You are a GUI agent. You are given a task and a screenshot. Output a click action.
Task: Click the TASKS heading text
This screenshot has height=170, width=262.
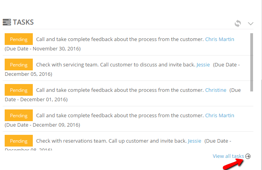(x=23, y=22)
